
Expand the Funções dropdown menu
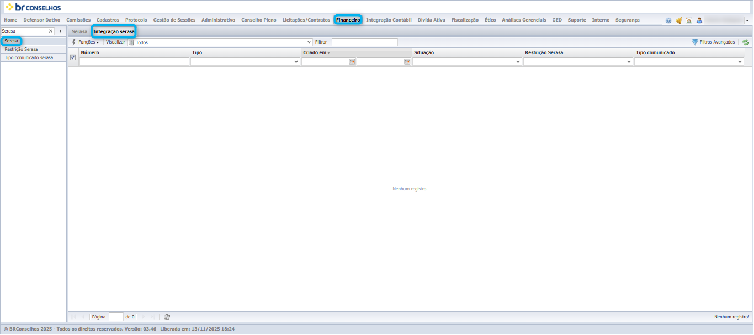click(86, 42)
